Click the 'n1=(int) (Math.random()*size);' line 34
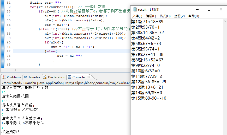The image size is (227, 135). [x=76, y=16]
